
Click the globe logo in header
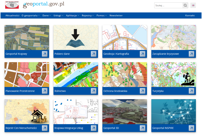[12, 5]
